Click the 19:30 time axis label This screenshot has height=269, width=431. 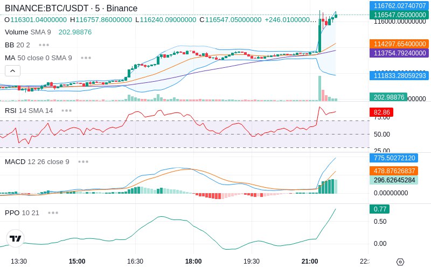252,261
